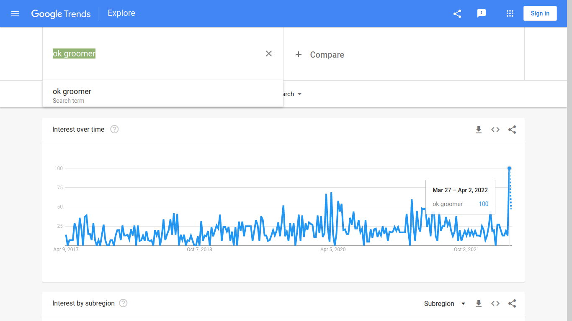Share the Interest over time chart

click(x=512, y=130)
